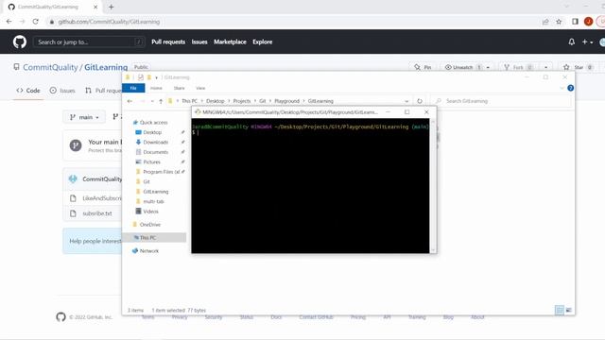
Task: Open recent locations dropdown in Explorer
Action: (x=152, y=101)
